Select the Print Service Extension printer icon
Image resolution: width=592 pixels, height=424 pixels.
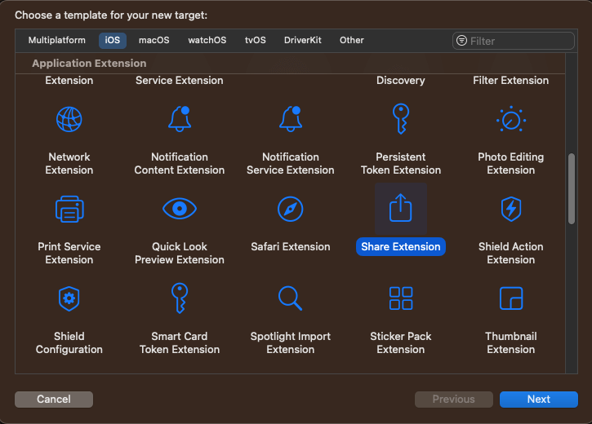coord(69,210)
